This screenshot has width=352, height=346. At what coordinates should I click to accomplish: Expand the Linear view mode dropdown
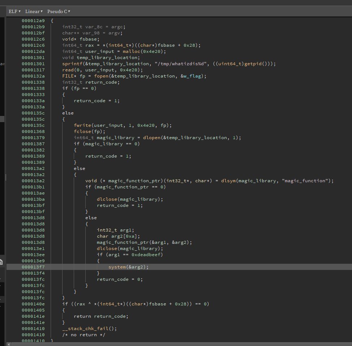(x=34, y=11)
